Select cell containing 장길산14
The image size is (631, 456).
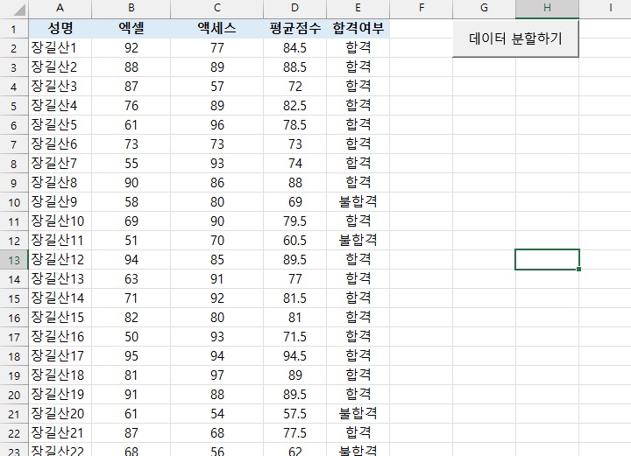pos(60,298)
